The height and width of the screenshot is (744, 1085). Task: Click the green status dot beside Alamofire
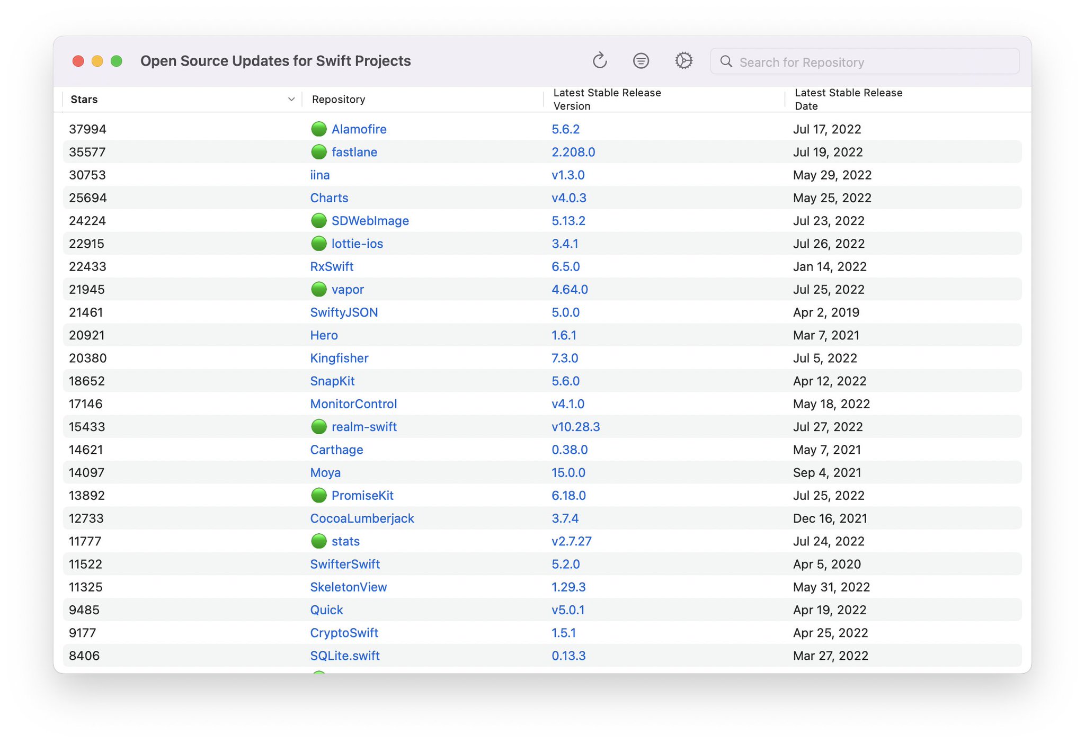[318, 129]
